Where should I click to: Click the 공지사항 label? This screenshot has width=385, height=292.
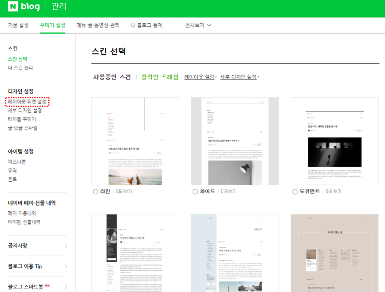(x=18, y=245)
